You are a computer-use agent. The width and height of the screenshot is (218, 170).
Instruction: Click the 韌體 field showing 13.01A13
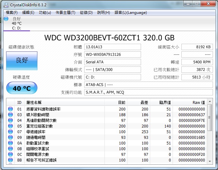tap(113, 47)
